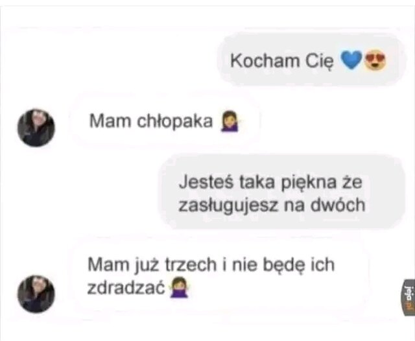Viewport: 415px width, 341px height.
Task: Click the woman emoji after 'Mam chłopaka'
Action: pos(230,122)
